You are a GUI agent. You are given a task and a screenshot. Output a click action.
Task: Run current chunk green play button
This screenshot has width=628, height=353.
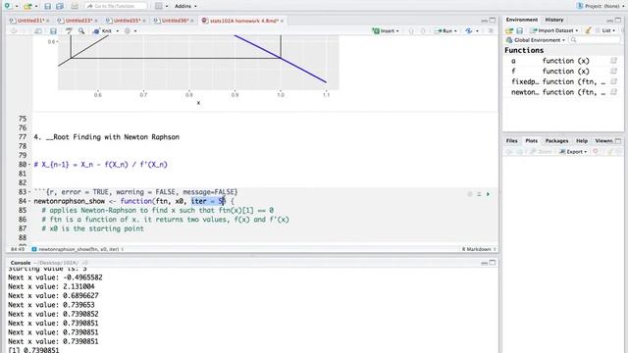point(488,194)
